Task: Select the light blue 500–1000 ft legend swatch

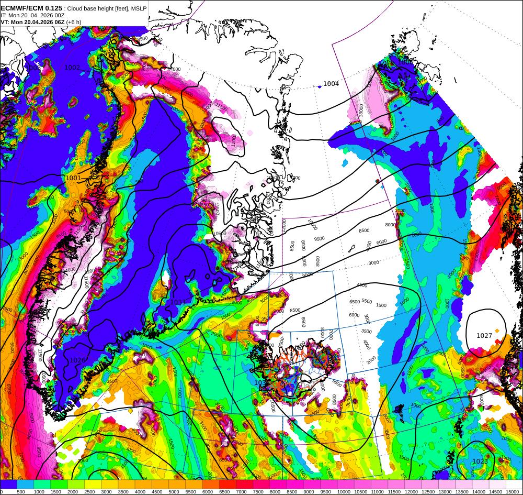Action: pyautogui.click(x=25, y=485)
